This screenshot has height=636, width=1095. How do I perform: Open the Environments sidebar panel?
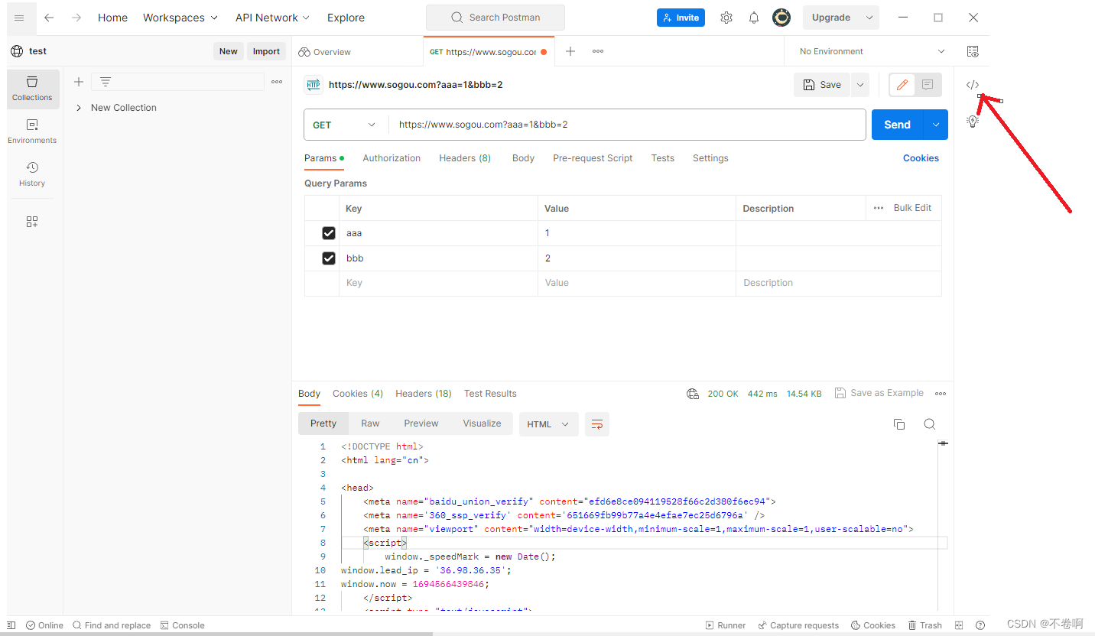[x=32, y=131]
